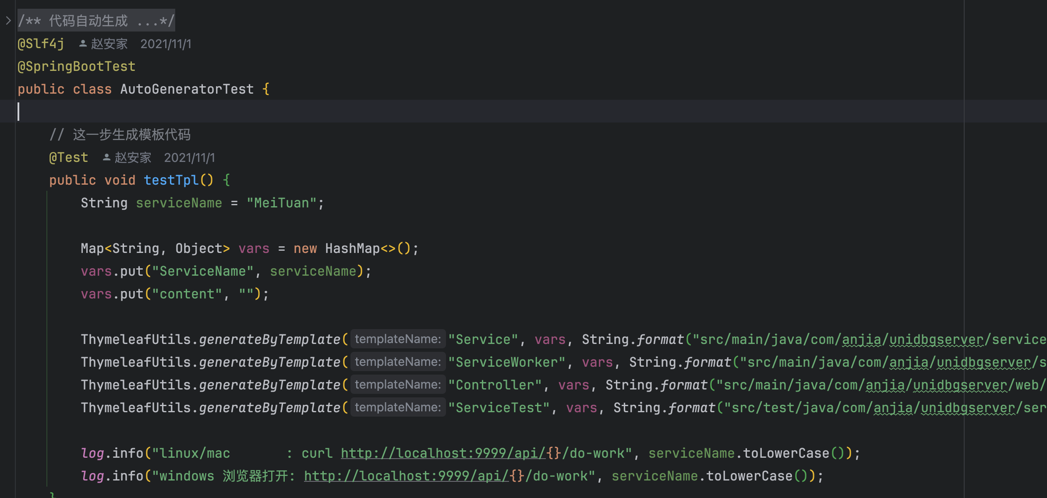Place the cursor on the AutoGeneratorTest class name
Viewport: 1047px width, 498px height.
tap(187, 89)
